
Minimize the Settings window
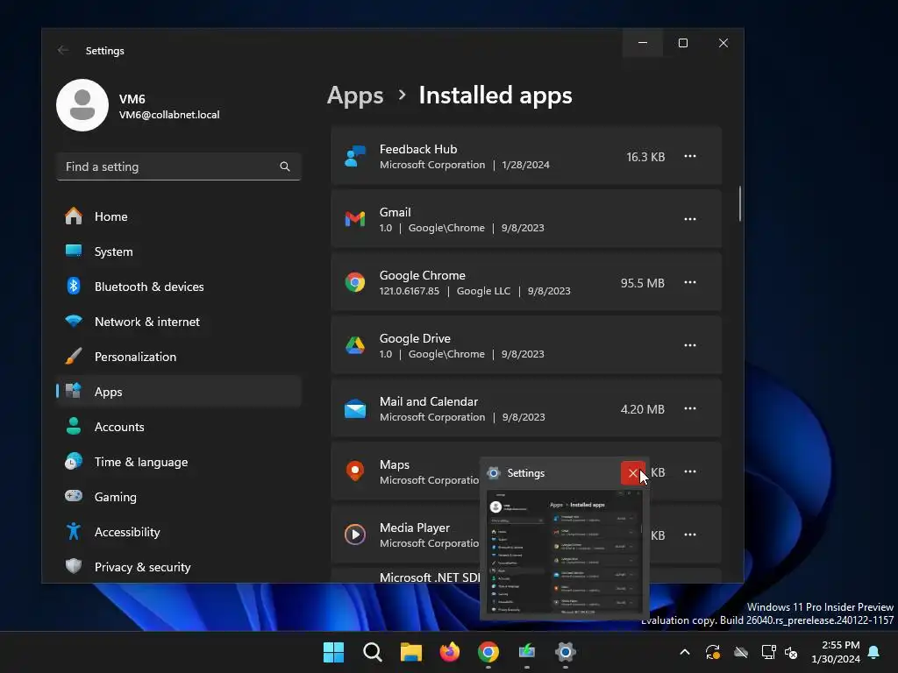[x=643, y=43]
